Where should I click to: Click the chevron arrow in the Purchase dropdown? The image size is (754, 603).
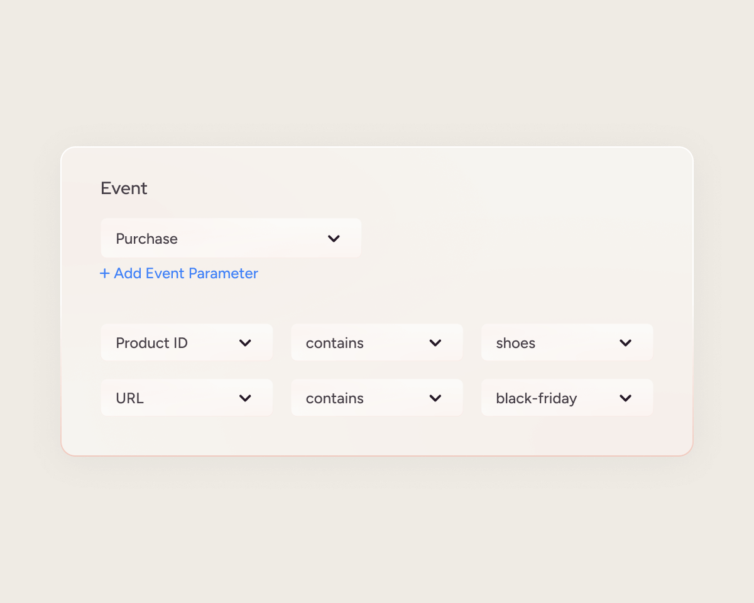coord(334,239)
